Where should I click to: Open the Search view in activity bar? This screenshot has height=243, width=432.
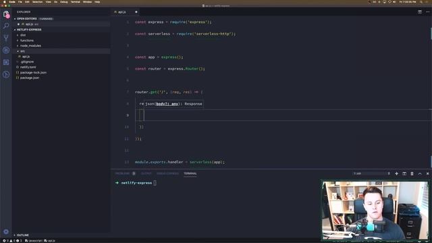coord(6,26)
